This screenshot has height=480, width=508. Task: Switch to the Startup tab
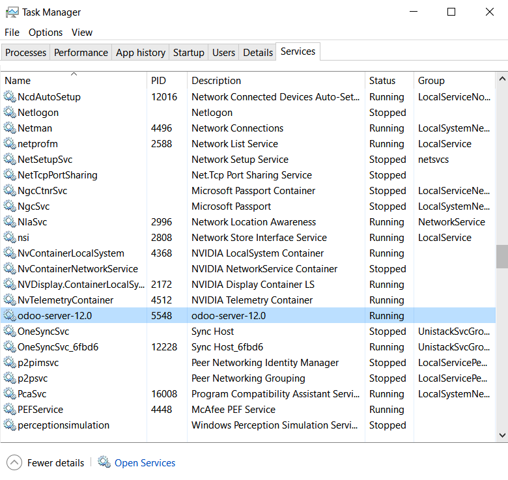(189, 53)
